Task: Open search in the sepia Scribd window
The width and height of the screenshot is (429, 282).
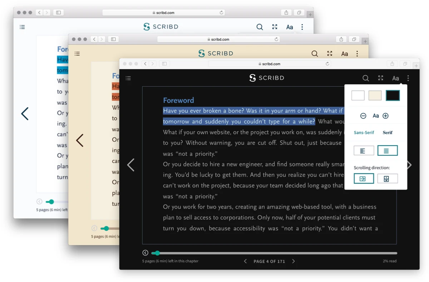Action: click(315, 54)
